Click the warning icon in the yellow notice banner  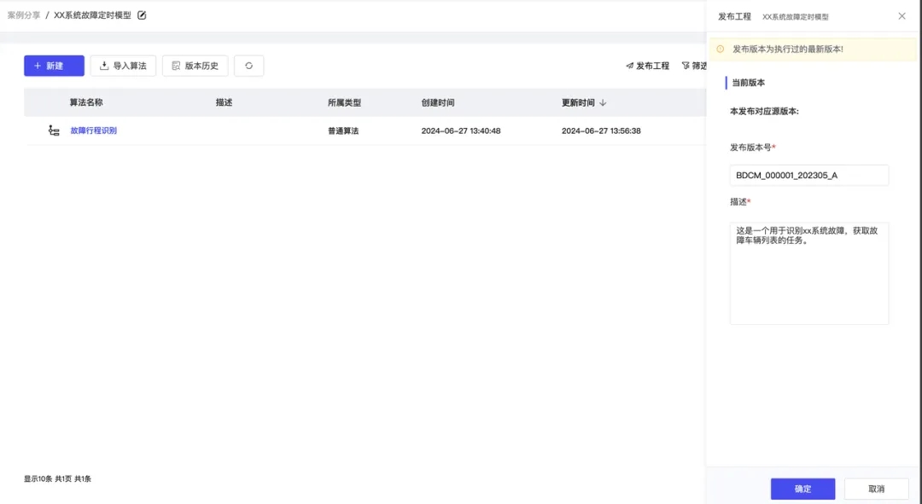(720, 49)
